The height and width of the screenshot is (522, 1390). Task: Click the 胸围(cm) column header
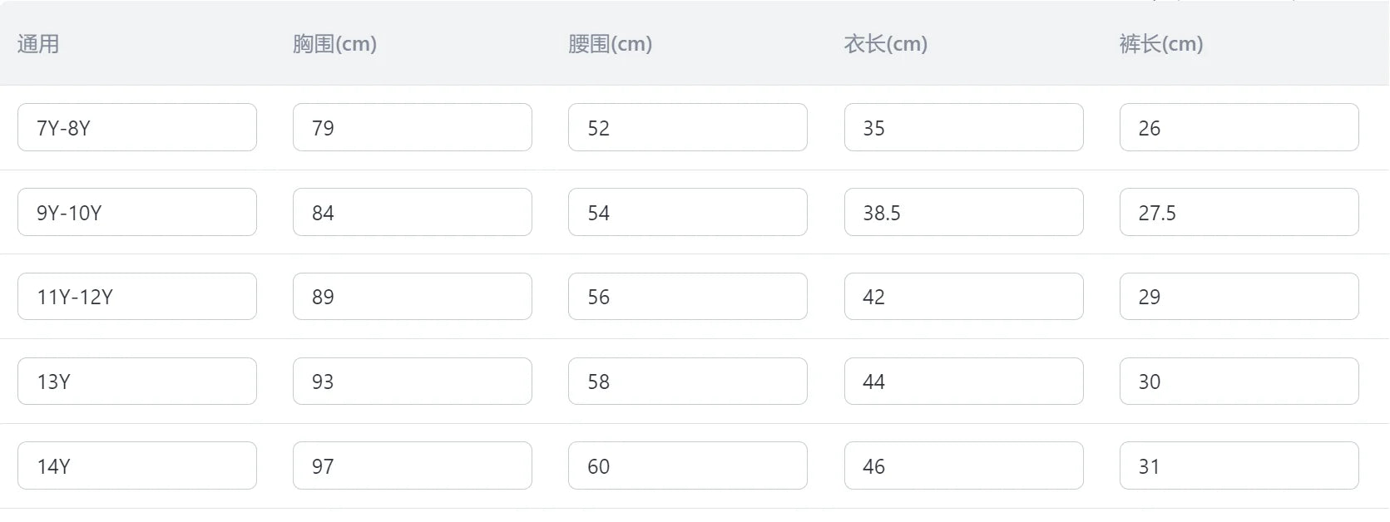(x=335, y=43)
